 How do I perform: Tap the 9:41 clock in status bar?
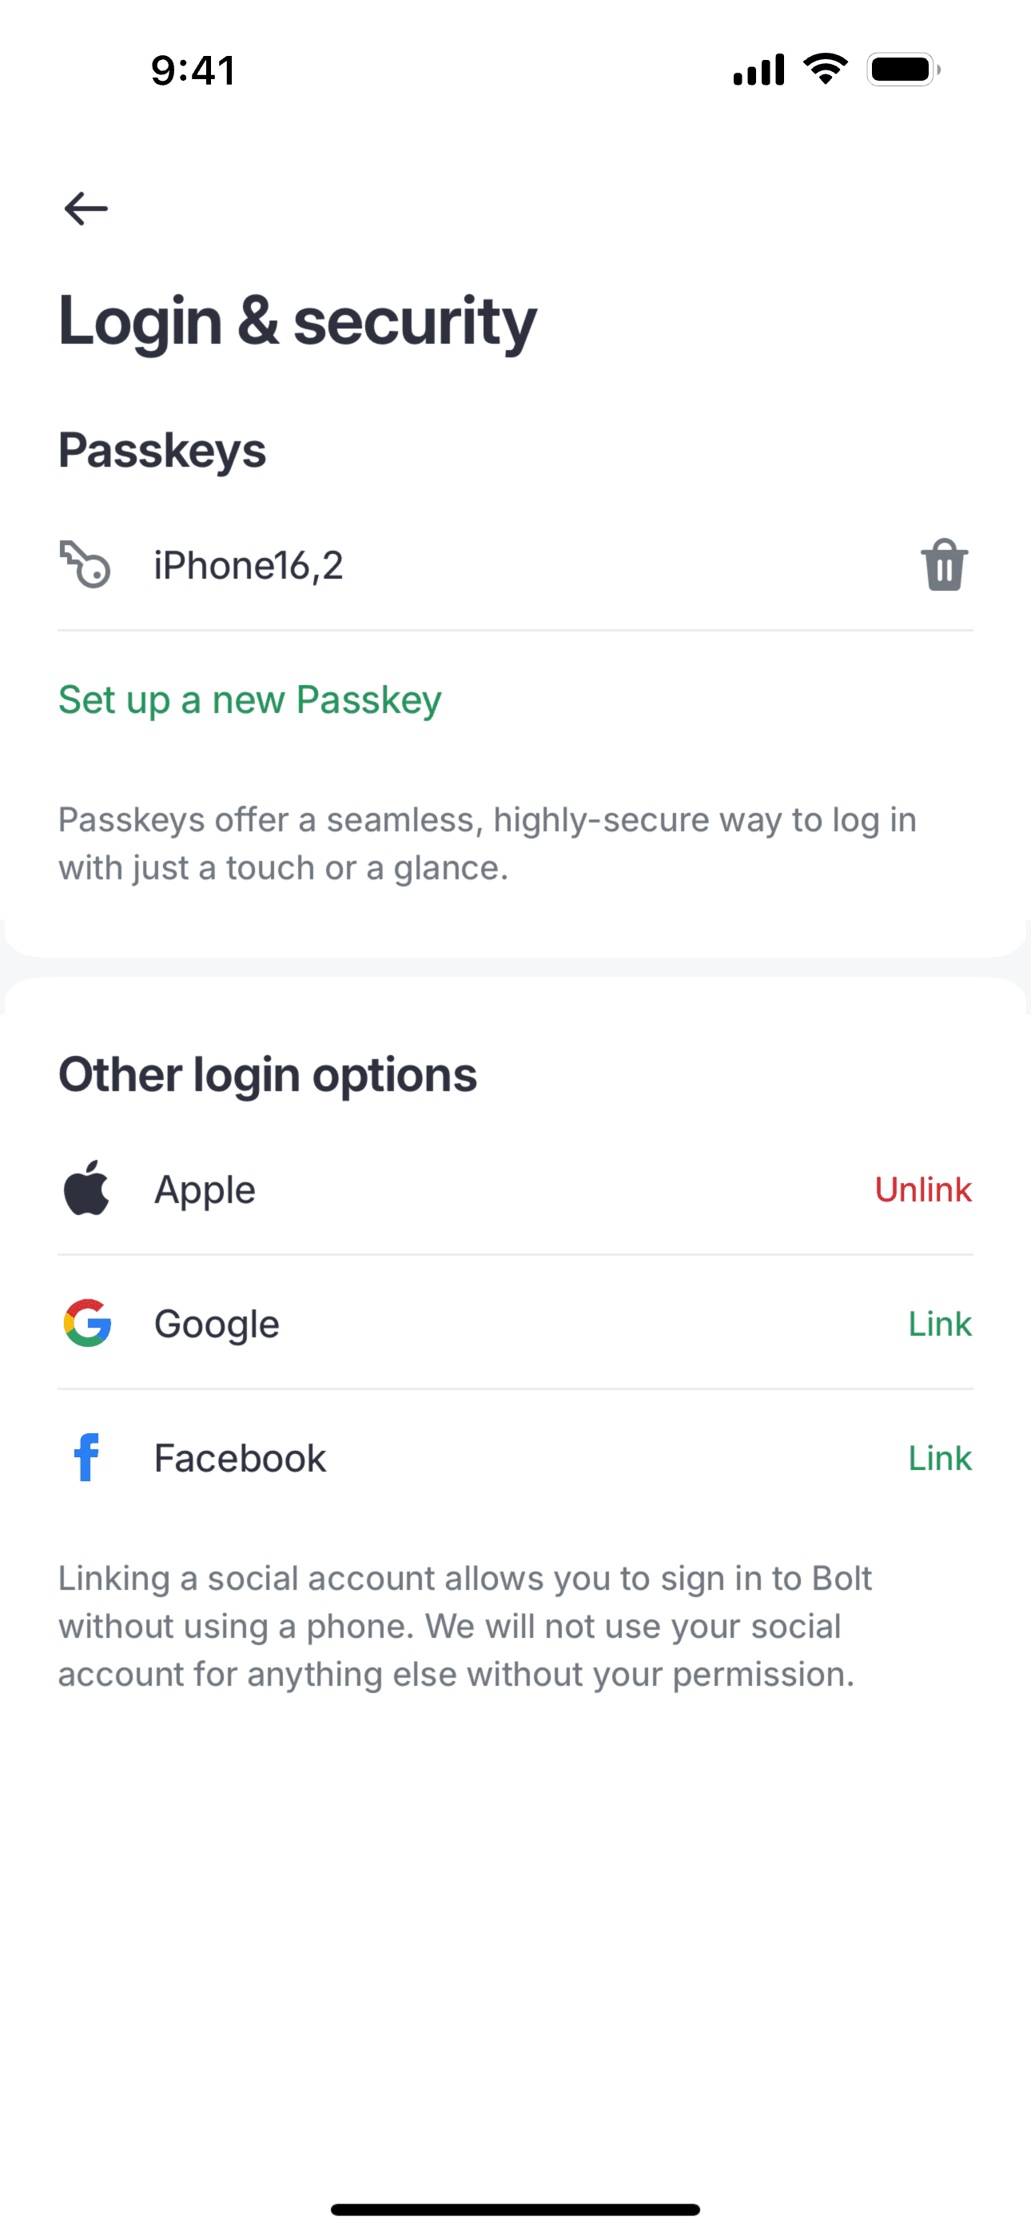coord(193,70)
